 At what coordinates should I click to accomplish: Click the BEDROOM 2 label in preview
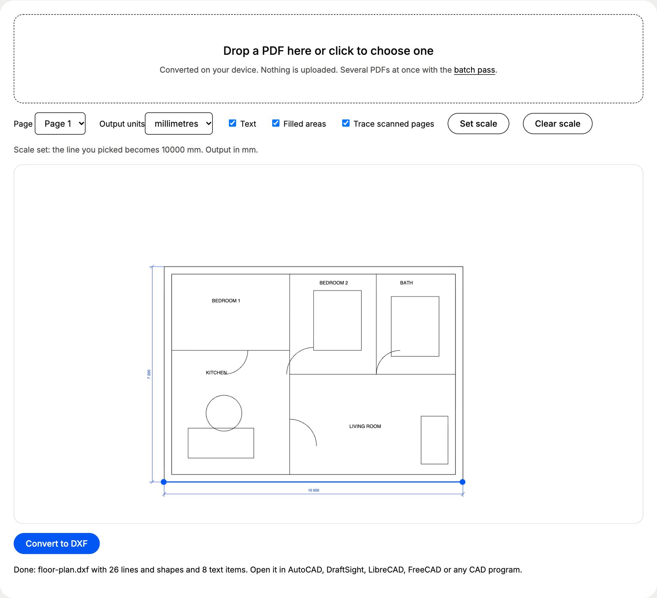click(x=334, y=283)
